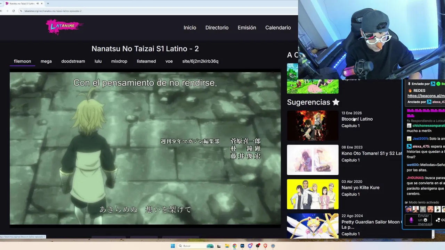Click username JH0UNAS in chat

(415, 178)
